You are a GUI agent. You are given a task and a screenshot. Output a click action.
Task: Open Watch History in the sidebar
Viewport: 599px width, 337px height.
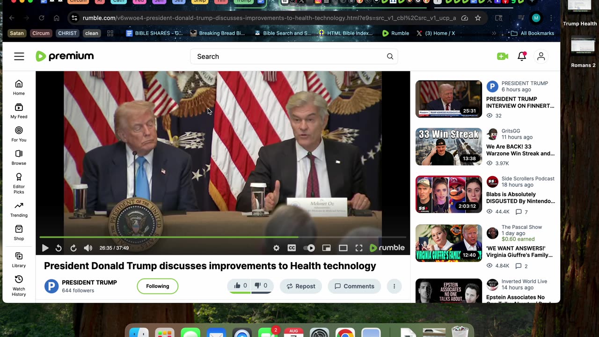[19, 286]
